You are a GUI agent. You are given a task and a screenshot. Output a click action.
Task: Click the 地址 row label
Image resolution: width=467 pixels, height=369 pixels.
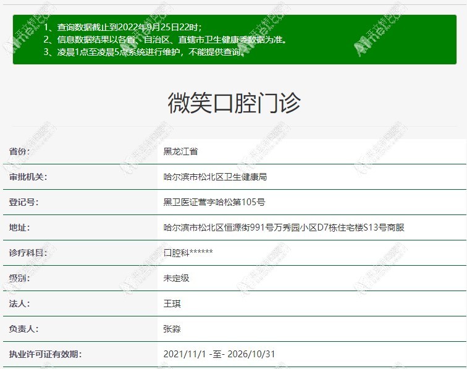click(19, 227)
